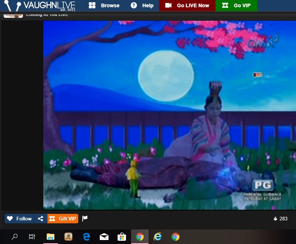Viewport: 296px width, 244px height.
Task: Open Microsoft Store from taskbar
Action: [122, 237]
